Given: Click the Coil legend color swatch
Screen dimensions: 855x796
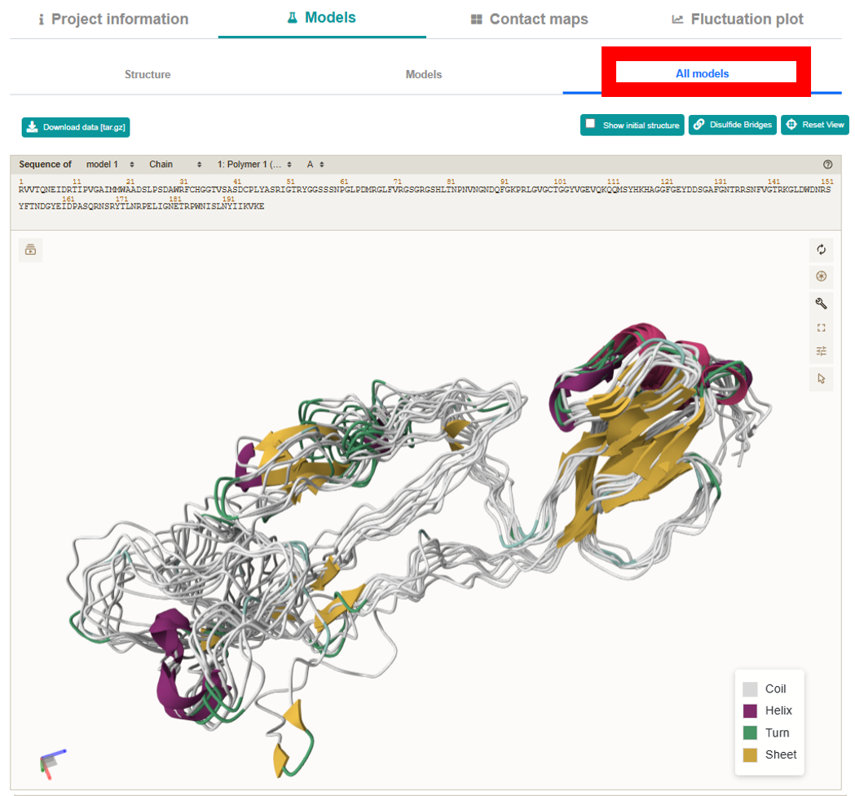Looking at the screenshot, I should pos(751,689).
